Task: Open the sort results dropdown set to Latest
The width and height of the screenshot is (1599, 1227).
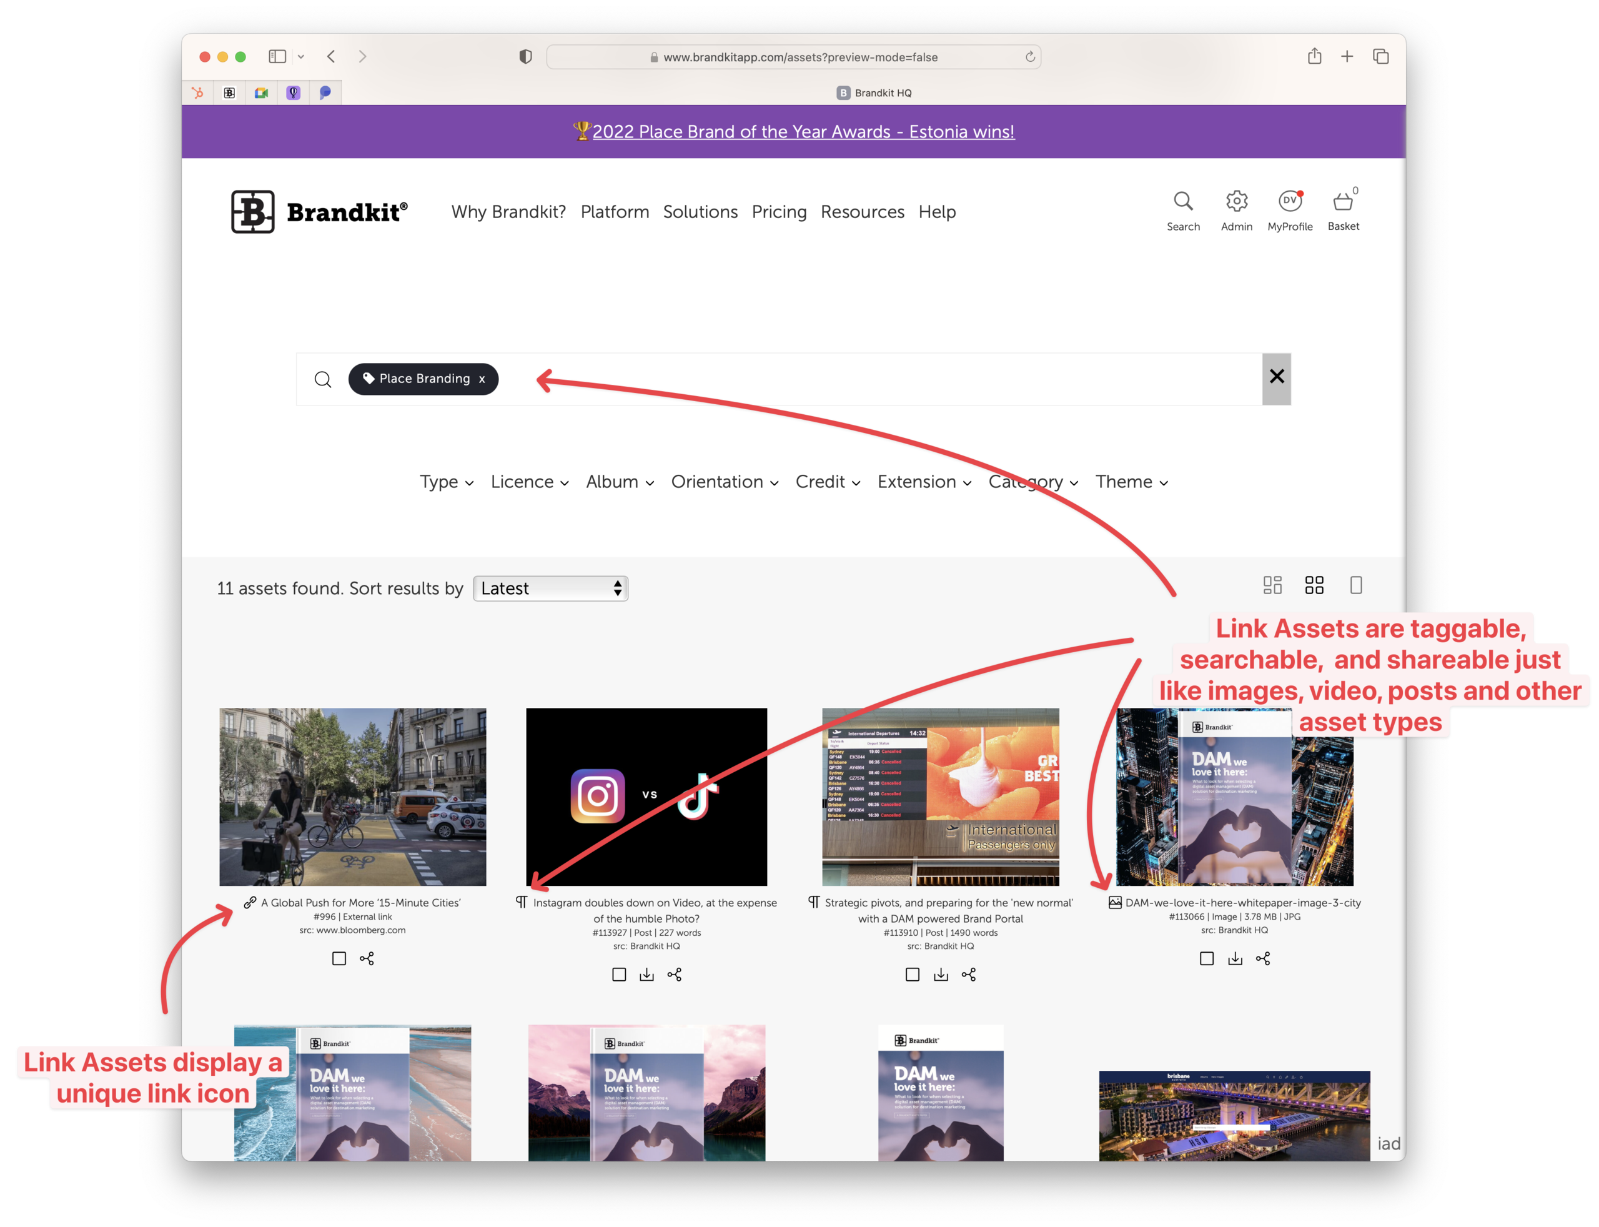Action: tap(550, 589)
